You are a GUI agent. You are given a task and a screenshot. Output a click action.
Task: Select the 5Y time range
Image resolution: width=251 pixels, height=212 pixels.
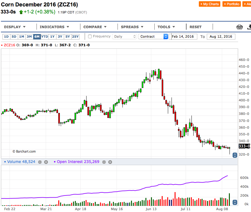pyautogui.click(x=68, y=37)
